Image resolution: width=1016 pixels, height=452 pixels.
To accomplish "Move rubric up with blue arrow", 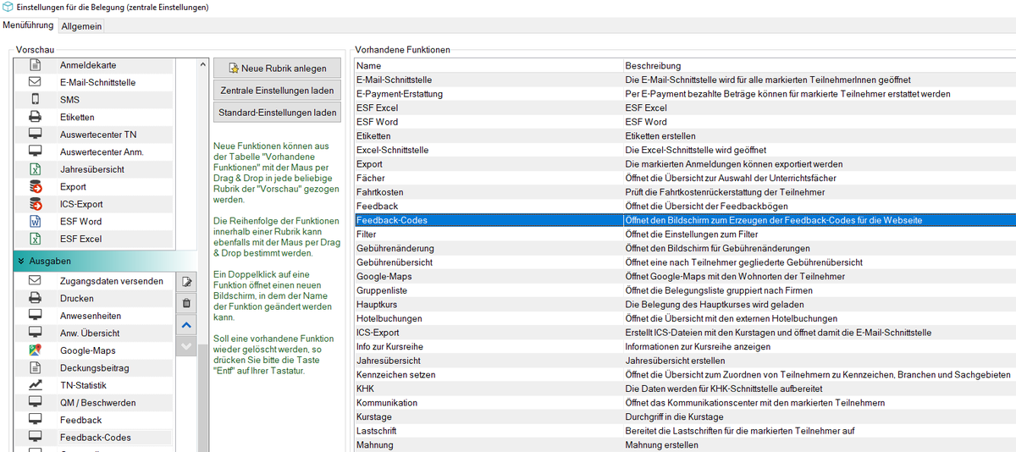I will click(x=186, y=324).
